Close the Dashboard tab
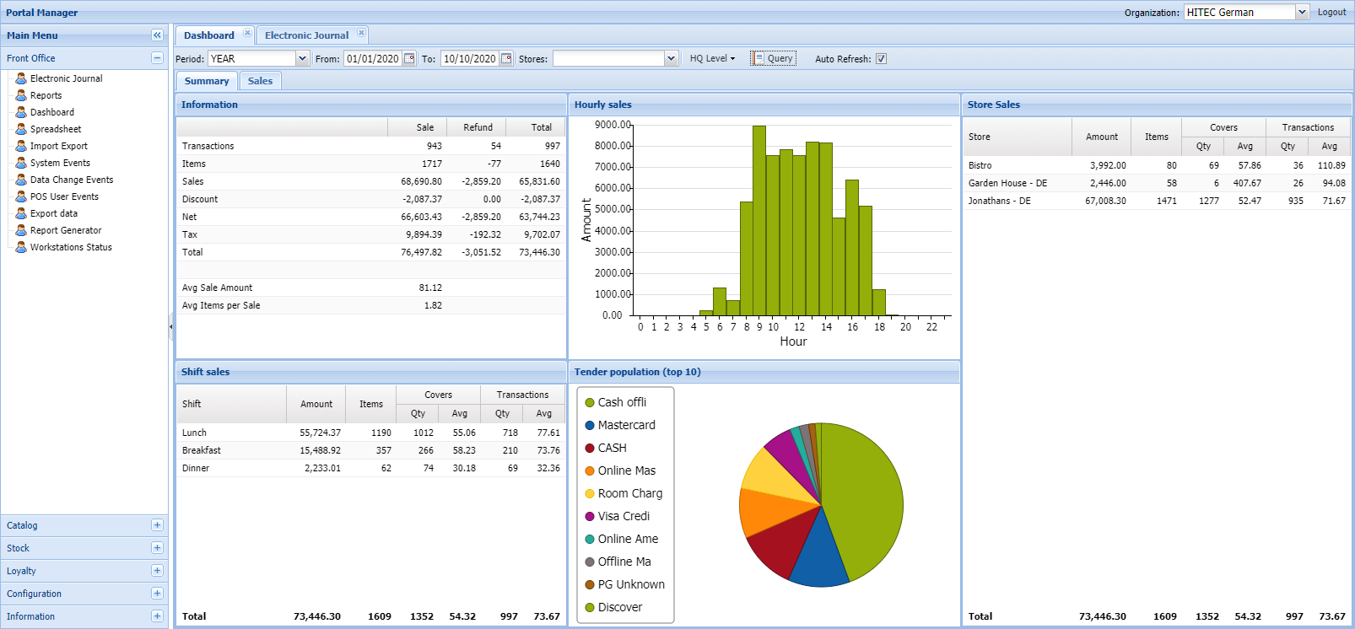The width and height of the screenshot is (1355, 629). tap(247, 33)
